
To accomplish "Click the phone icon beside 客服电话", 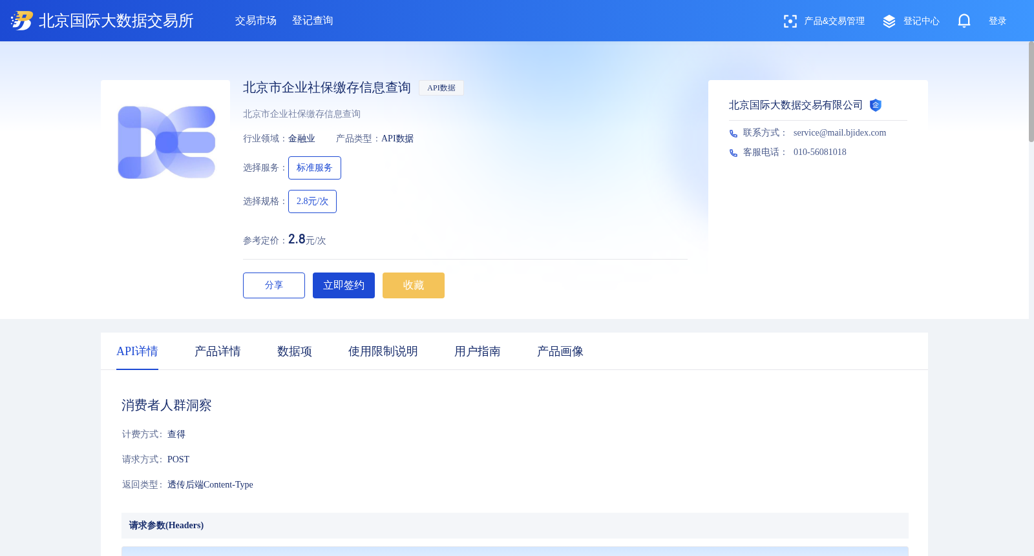I will [733, 153].
